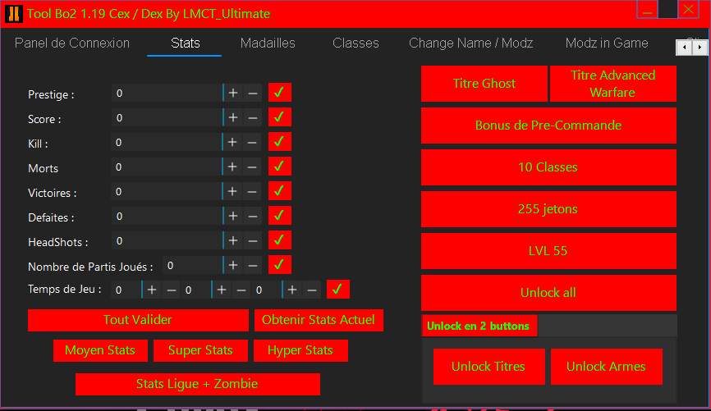
Task: Increment the Score value
Action: click(x=233, y=117)
